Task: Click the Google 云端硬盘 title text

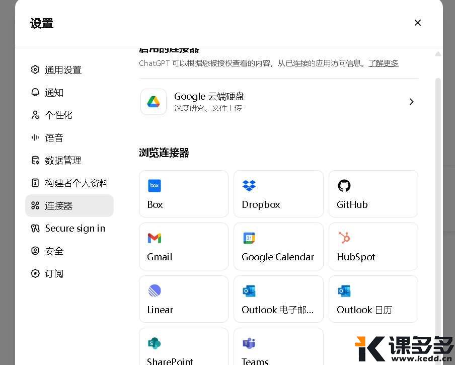Action: (209, 96)
